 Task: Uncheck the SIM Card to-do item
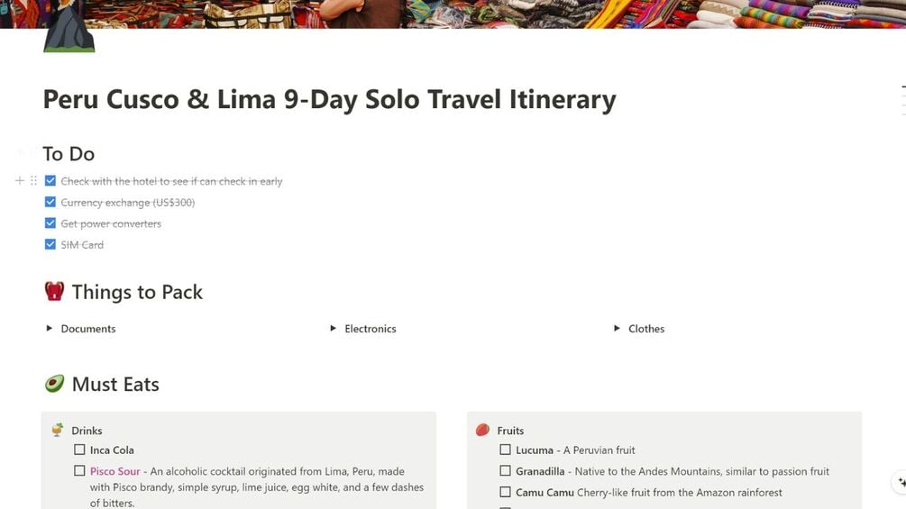tap(50, 244)
